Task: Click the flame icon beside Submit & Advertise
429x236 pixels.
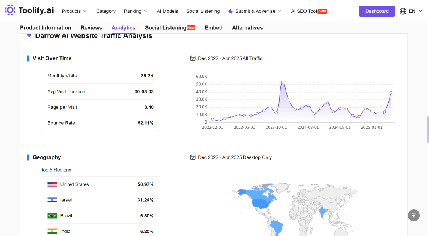Action: pyautogui.click(x=231, y=11)
